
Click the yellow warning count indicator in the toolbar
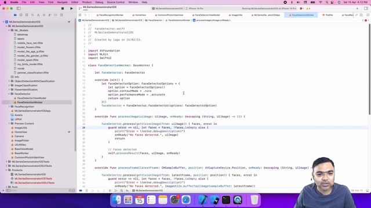[308, 9]
